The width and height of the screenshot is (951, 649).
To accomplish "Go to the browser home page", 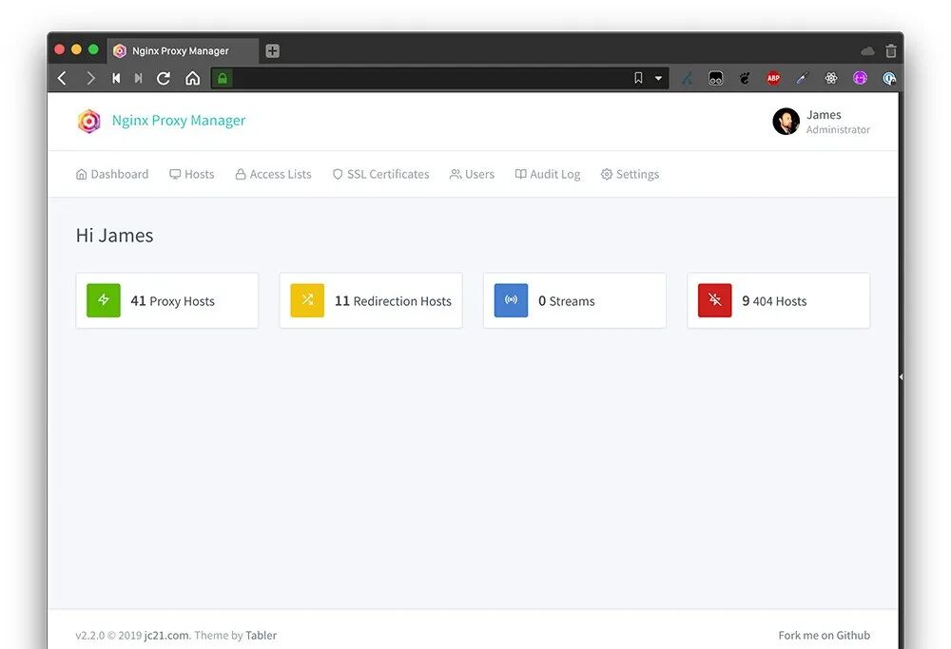I will tap(192, 78).
